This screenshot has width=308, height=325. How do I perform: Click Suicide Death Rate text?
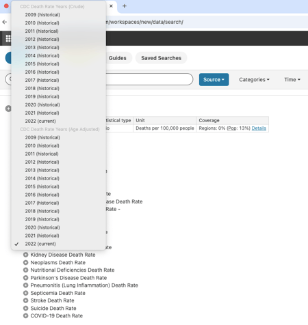[x=53, y=308]
